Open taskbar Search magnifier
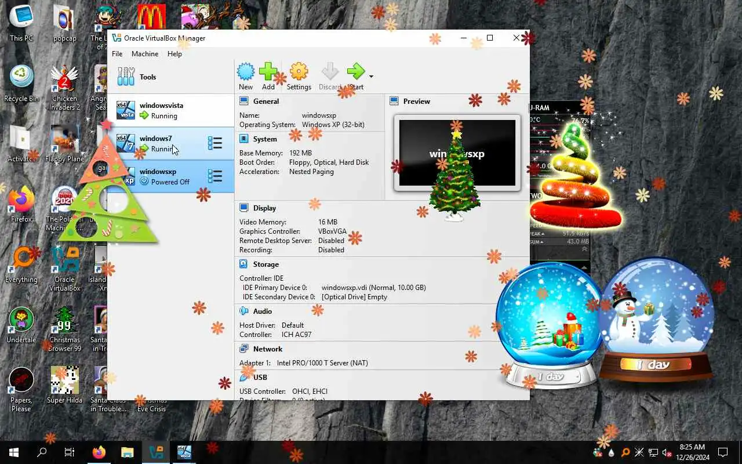Screen dimensions: 742x464 tap(42, 452)
